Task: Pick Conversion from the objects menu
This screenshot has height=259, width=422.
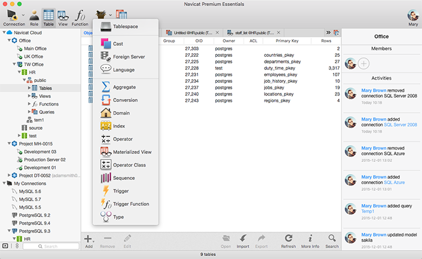Action: [125, 100]
